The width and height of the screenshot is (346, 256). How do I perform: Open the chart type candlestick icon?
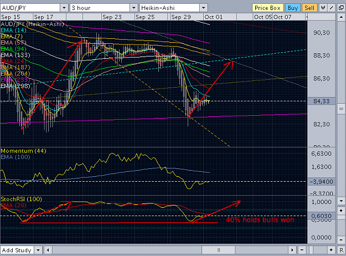click(323, 8)
